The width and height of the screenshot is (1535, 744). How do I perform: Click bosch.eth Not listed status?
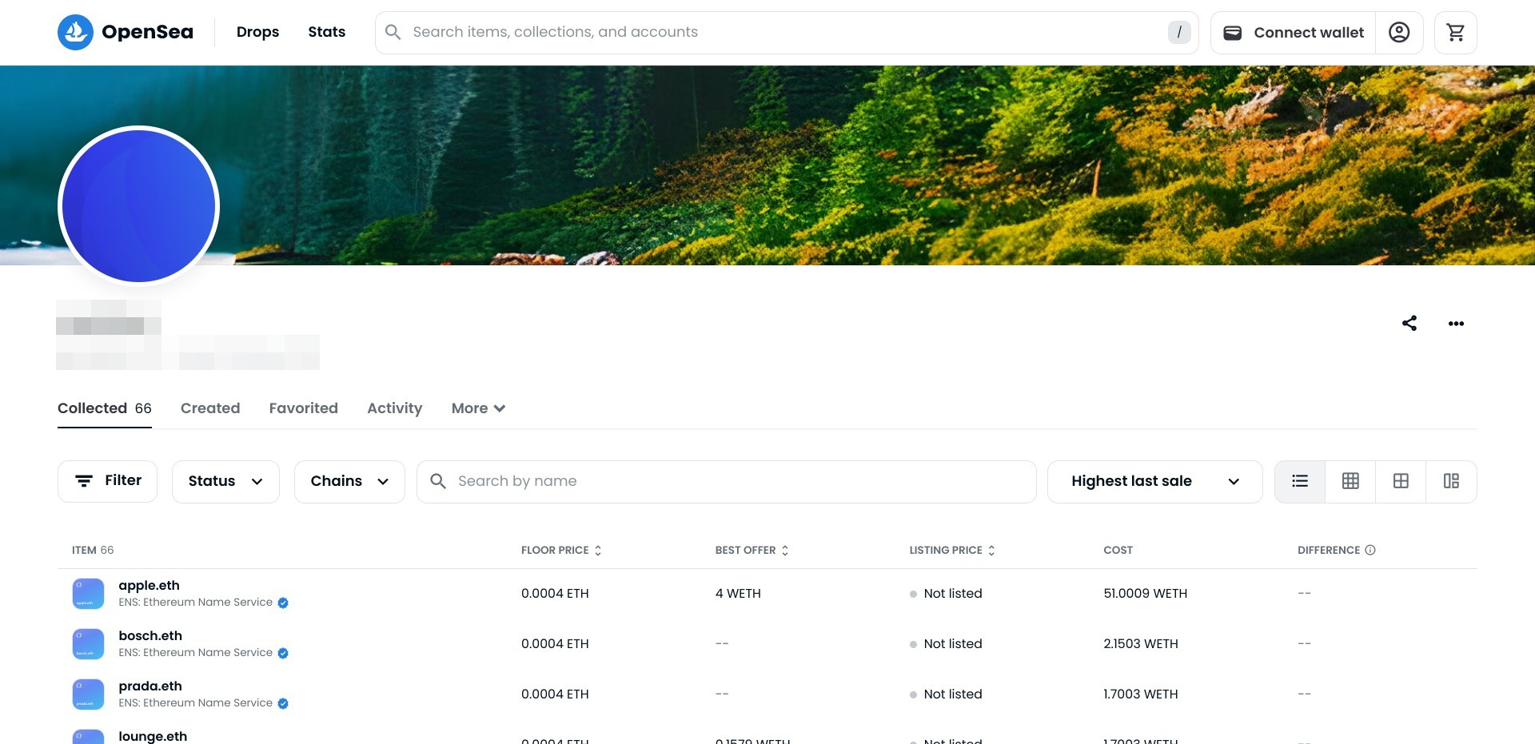(946, 644)
